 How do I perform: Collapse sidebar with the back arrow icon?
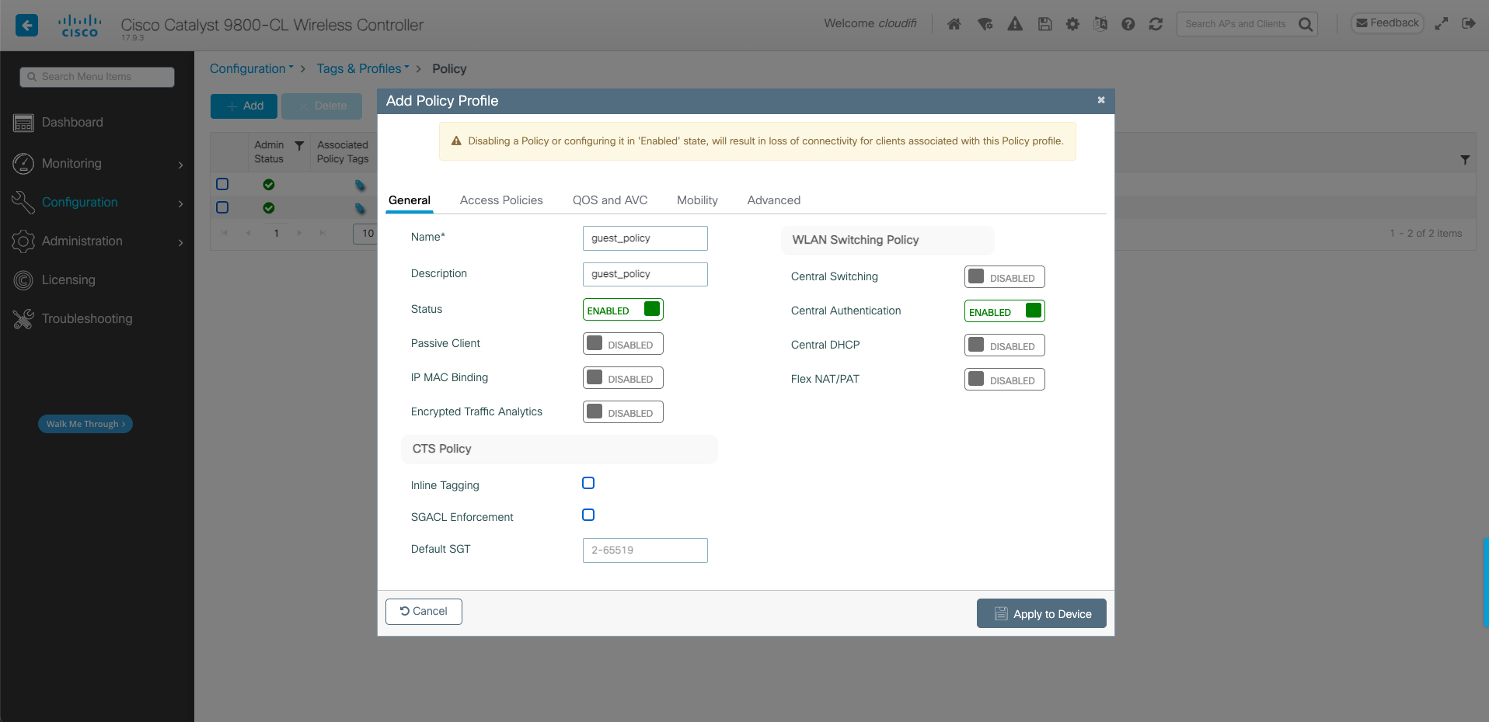click(26, 25)
